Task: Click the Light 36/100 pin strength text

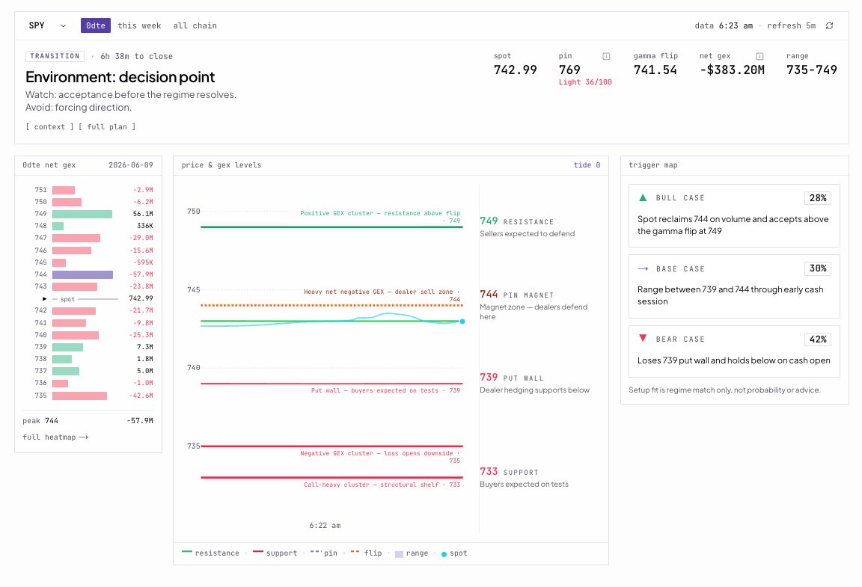Action: tap(585, 82)
